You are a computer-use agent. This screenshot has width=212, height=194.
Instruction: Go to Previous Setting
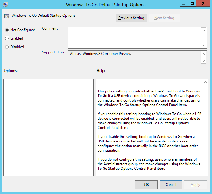(x=131, y=18)
